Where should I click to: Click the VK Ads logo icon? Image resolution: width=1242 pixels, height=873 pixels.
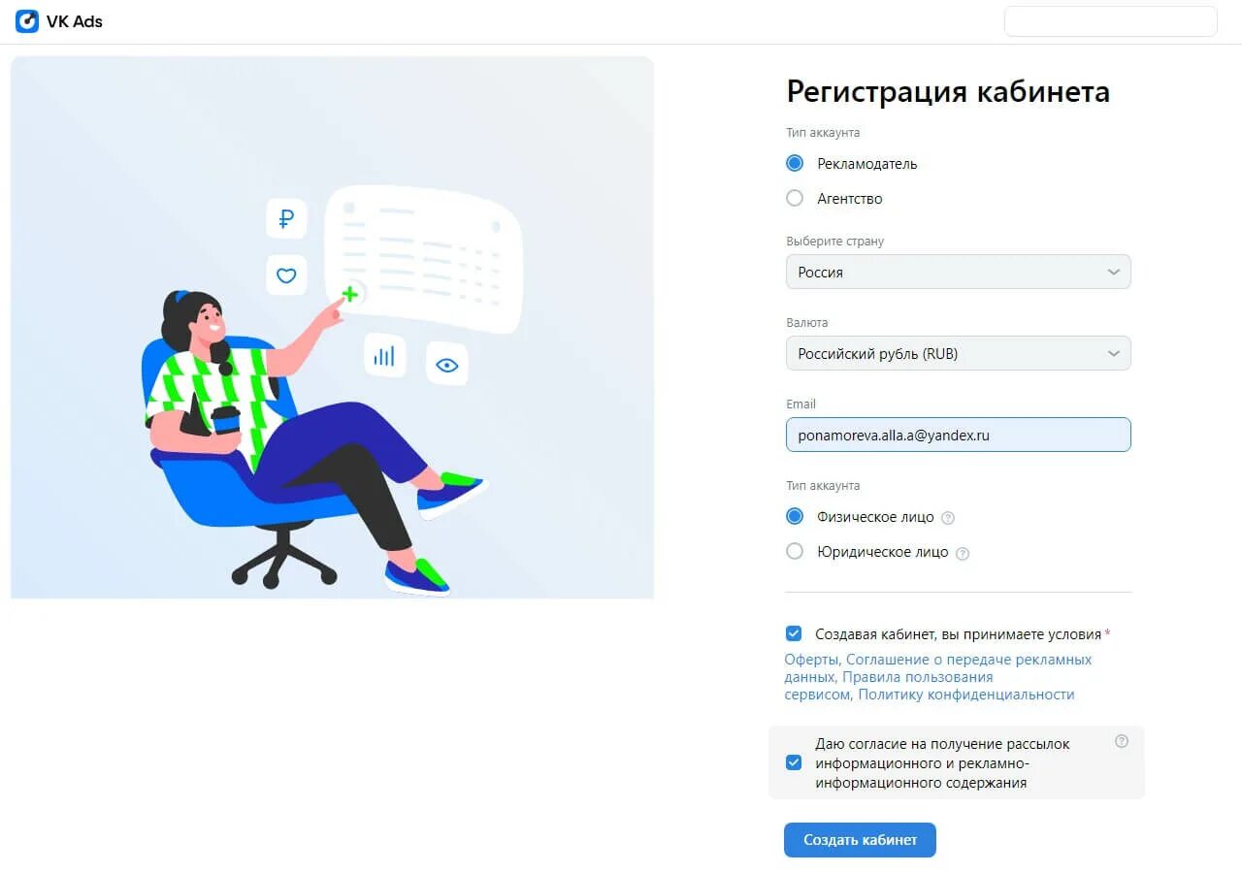(x=27, y=21)
